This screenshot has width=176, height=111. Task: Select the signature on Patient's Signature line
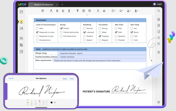(x=129, y=89)
